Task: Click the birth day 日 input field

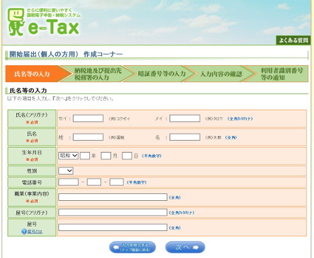Action: click(x=127, y=156)
